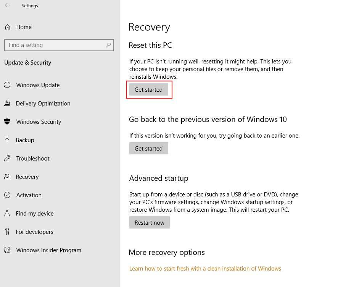Select the Windows Update sync icon
This screenshot has height=287, width=338.
[7, 85]
